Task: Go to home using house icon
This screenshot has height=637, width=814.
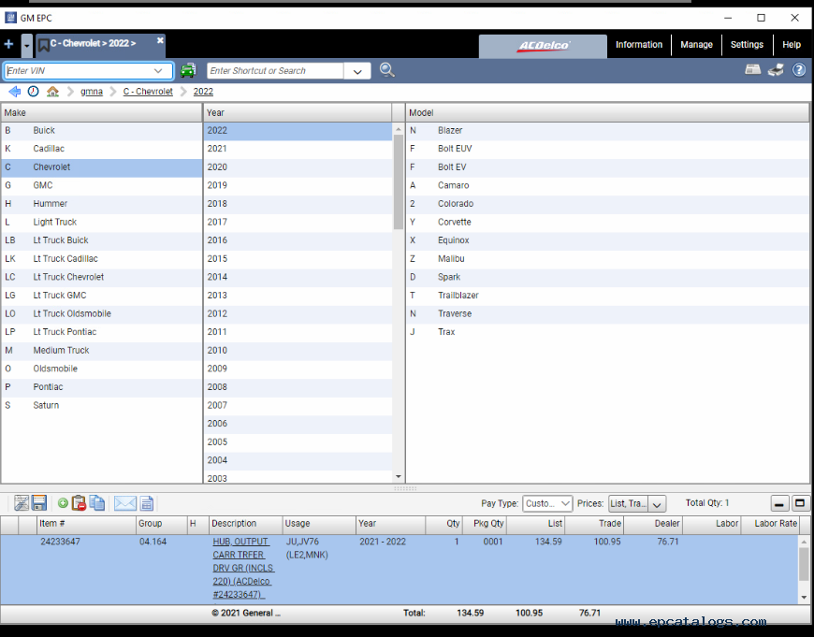Action: coord(52,92)
